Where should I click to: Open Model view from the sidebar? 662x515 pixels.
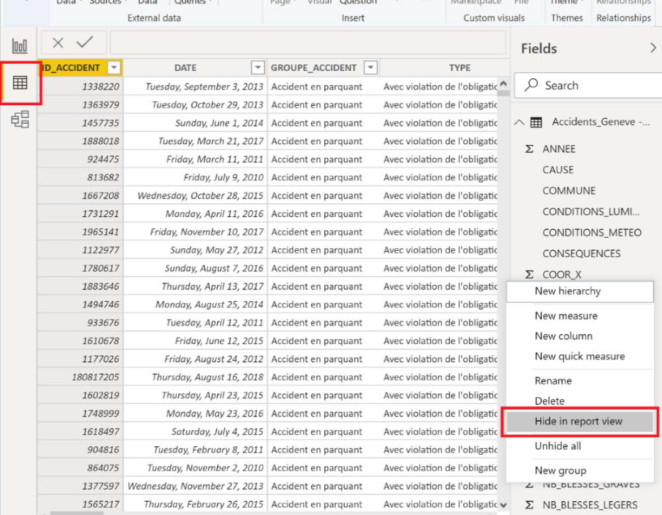[x=21, y=120]
